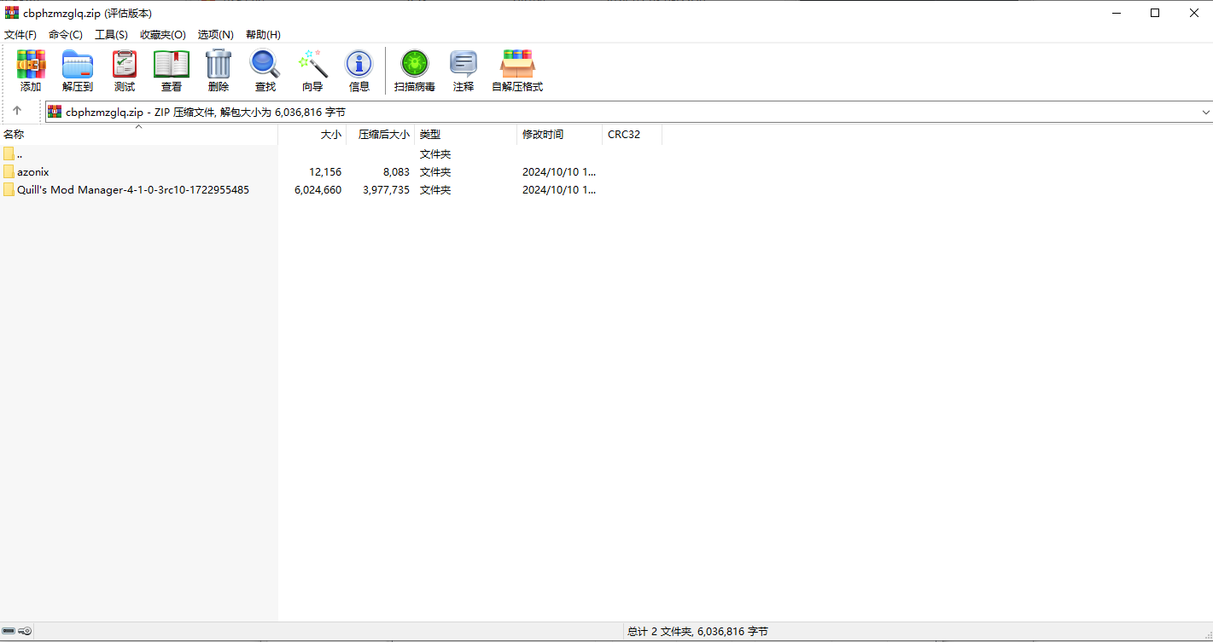Click the Quill's Mod Manager folder icon

pyautogui.click(x=9, y=189)
